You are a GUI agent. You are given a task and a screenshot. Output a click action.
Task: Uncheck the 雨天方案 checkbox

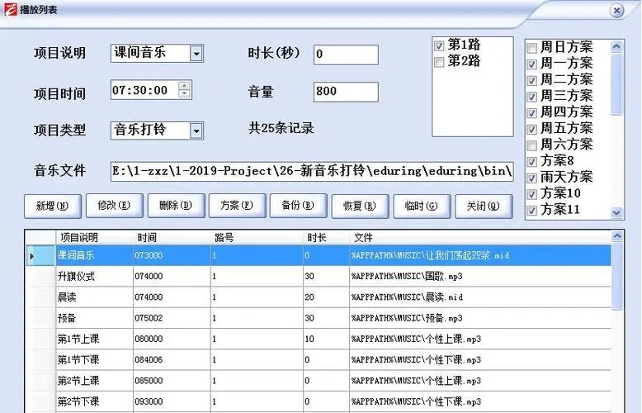click(532, 178)
